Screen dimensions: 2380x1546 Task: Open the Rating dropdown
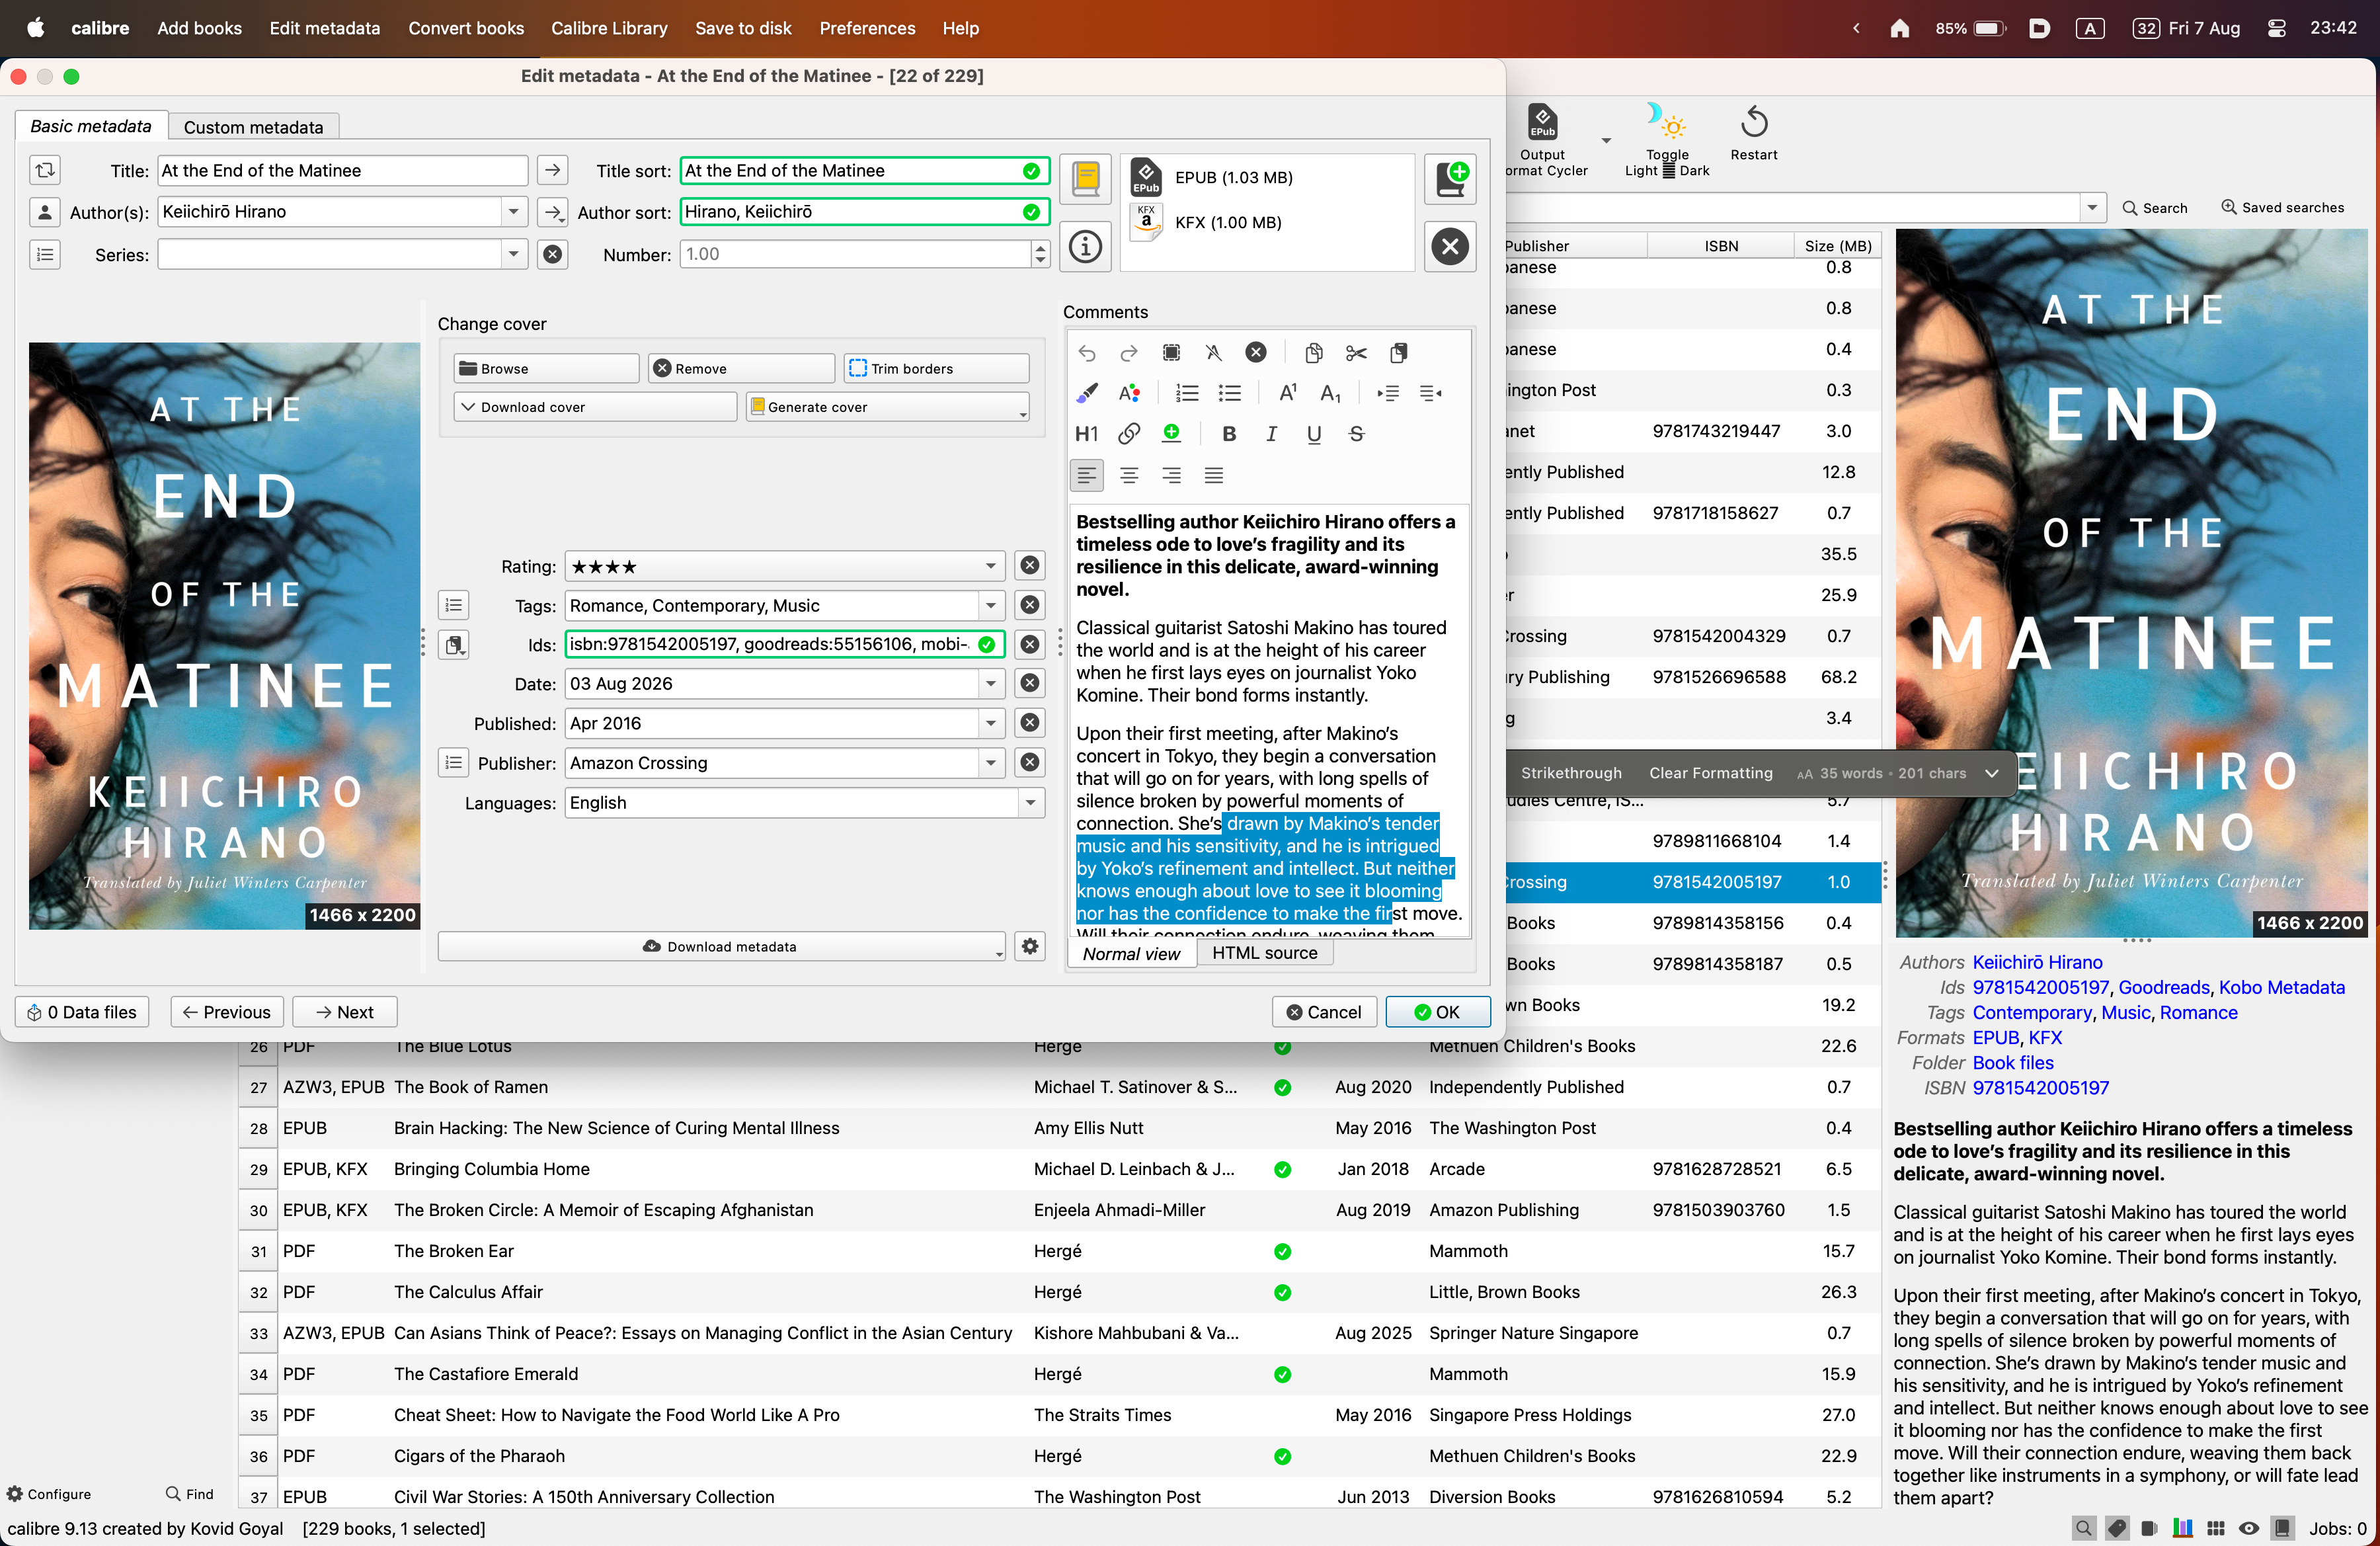coord(991,566)
